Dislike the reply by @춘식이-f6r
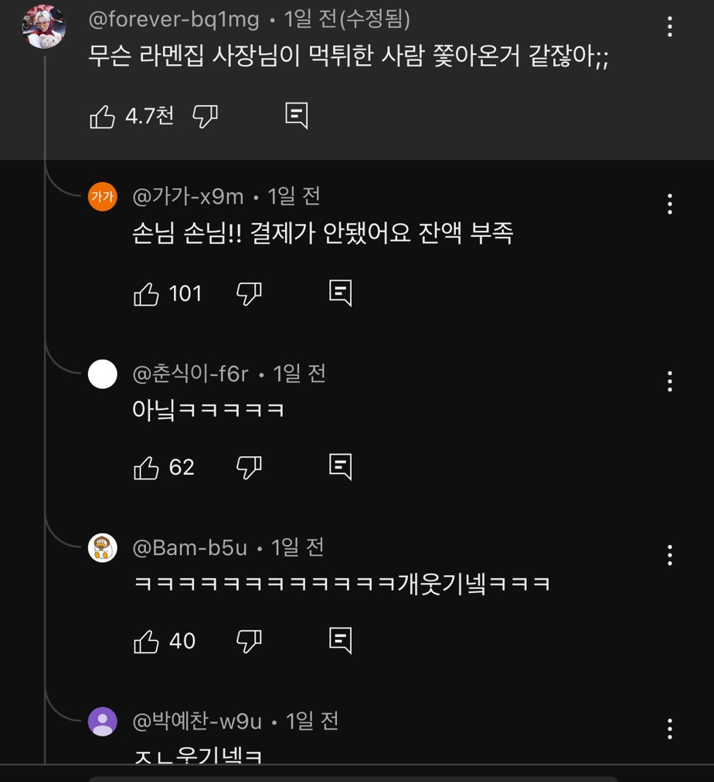714x782 pixels. (x=249, y=467)
